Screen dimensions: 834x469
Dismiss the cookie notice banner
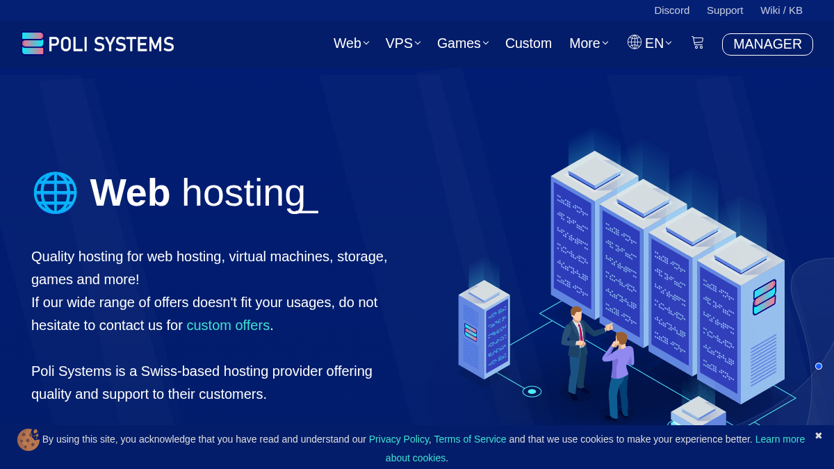point(819,436)
